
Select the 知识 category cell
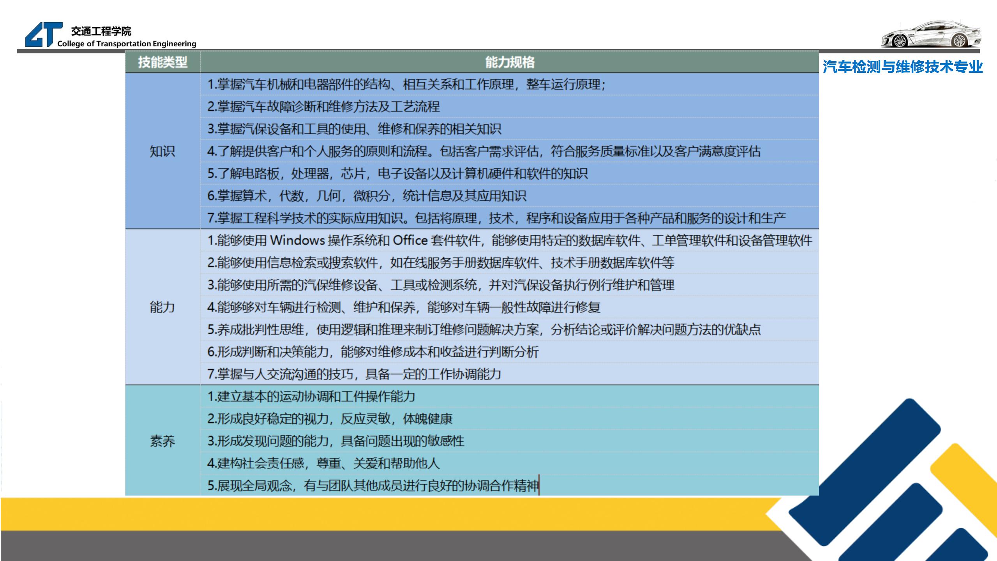162,151
